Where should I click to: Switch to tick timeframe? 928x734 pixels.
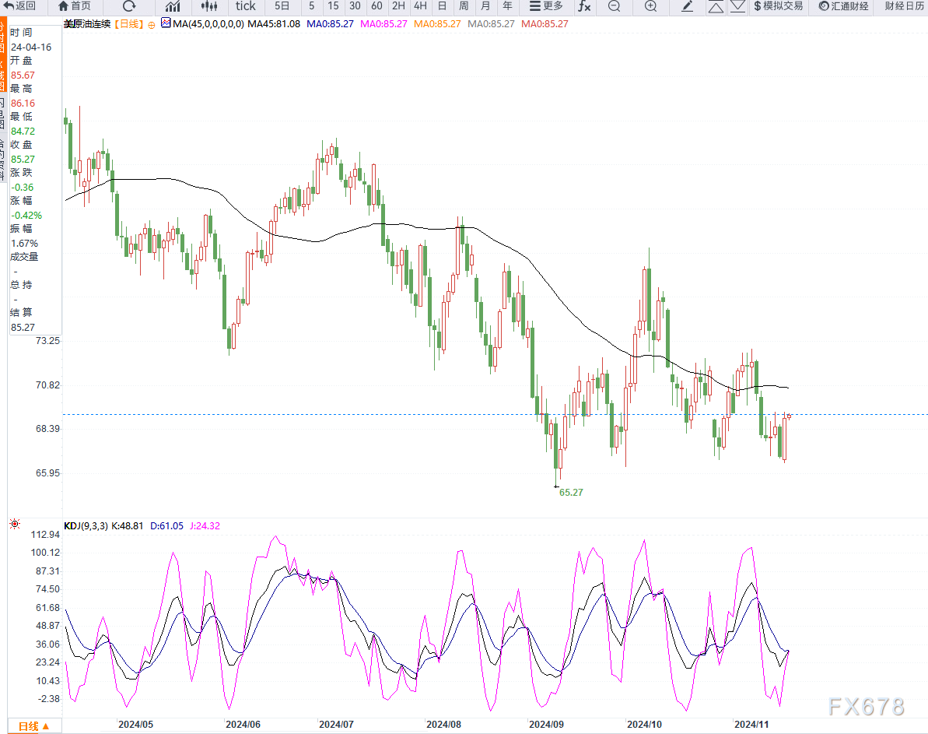[245, 6]
